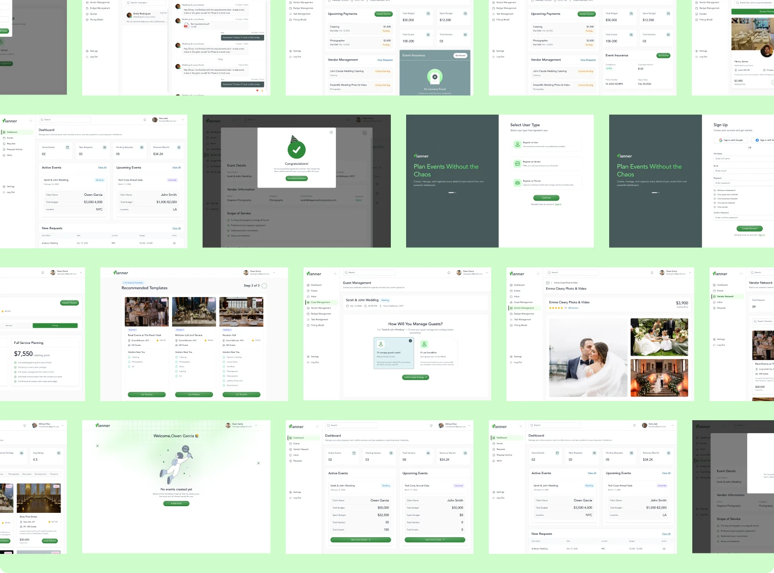Click Step 3 of 3 progress circle

[264, 286]
